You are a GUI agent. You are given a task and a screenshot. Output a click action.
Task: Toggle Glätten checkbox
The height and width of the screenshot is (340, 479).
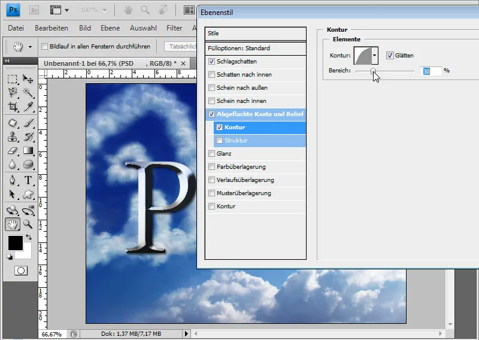coord(390,55)
